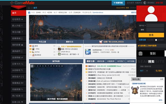Open 日常卡片 sidebar item

click(x=18, y=64)
